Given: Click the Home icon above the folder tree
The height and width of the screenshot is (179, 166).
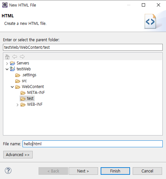Looking at the screenshot, I should (x=7, y=57).
